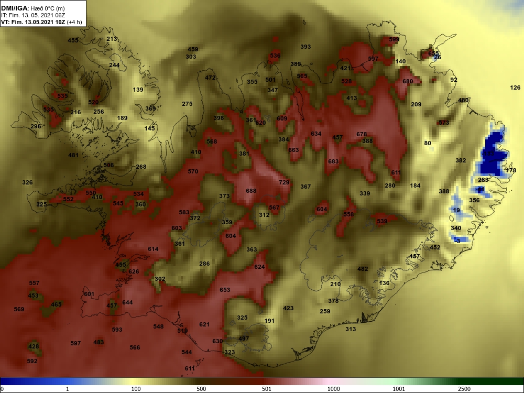
Task: Click the map value 644
Action: click(127, 302)
